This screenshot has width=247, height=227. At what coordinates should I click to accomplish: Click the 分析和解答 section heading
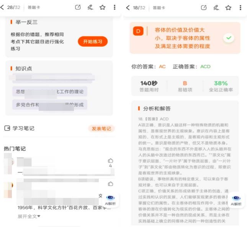tap(157, 109)
